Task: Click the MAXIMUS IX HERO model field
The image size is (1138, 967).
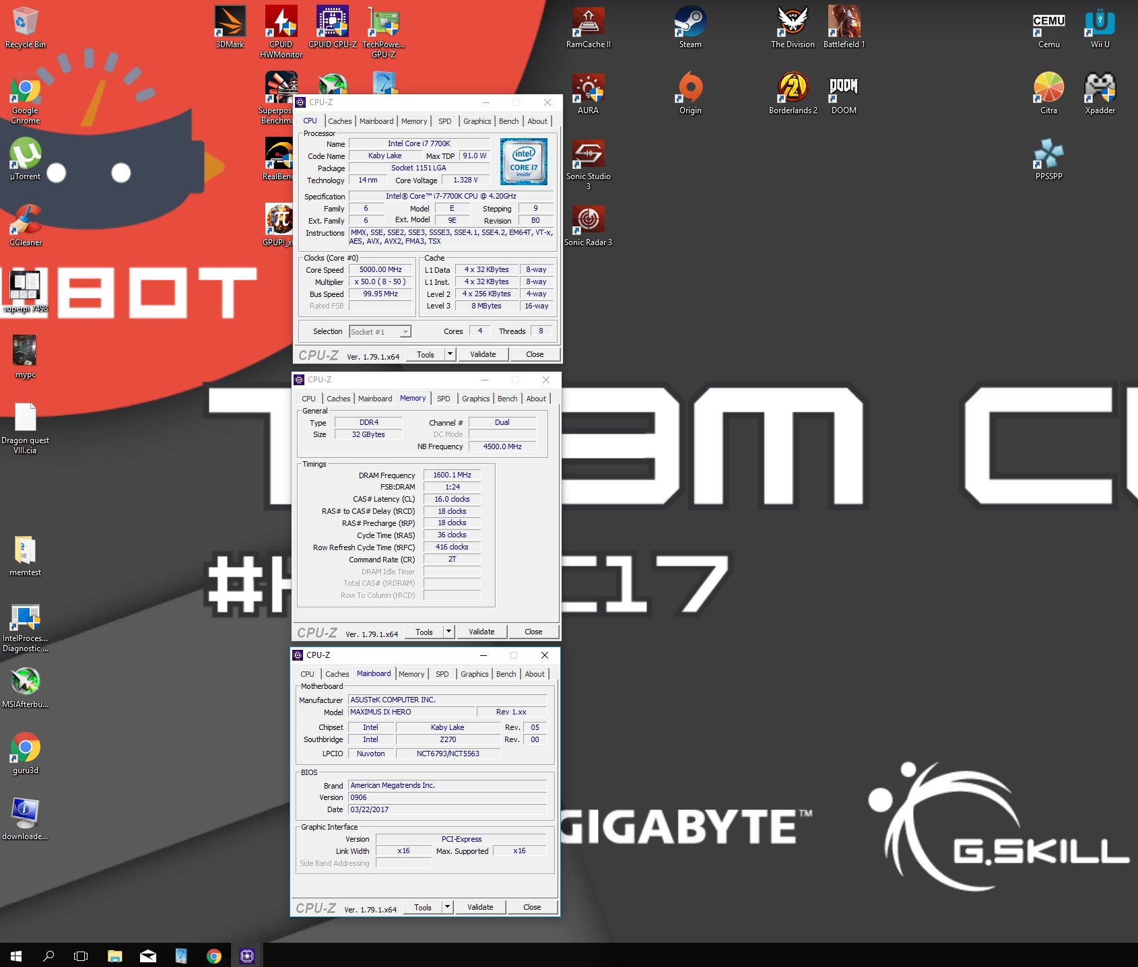Action: (411, 712)
